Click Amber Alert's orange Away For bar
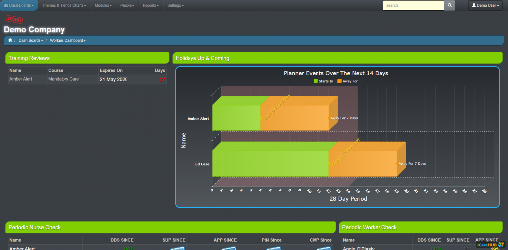 click(x=295, y=118)
